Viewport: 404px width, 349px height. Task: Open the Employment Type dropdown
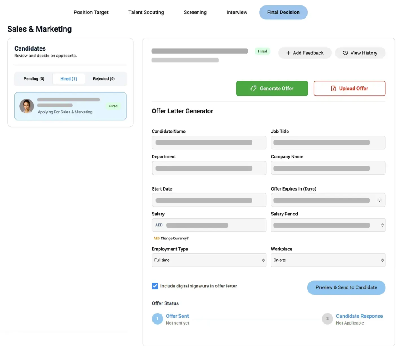[x=209, y=260]
